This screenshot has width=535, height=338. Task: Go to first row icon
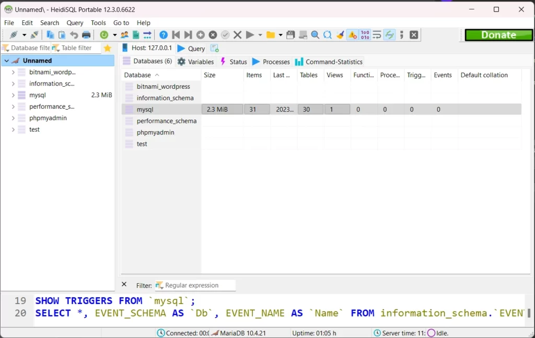[176, 35]
